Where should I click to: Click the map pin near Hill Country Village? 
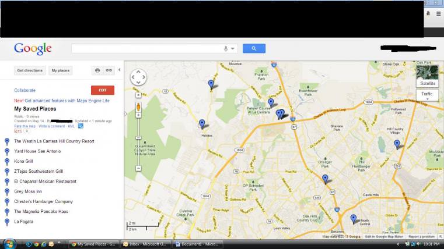397,144
